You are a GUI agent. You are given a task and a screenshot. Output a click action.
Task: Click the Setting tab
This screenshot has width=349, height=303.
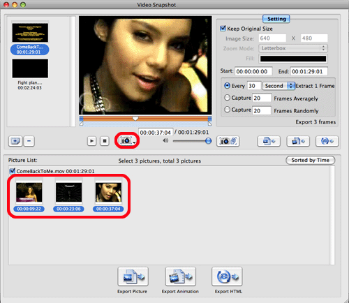point(276,19)
